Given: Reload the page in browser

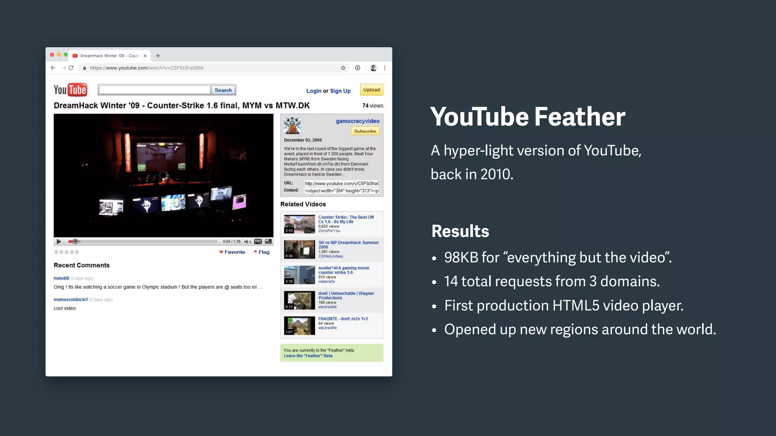Looking at the screenshot, I should (71, 68).
